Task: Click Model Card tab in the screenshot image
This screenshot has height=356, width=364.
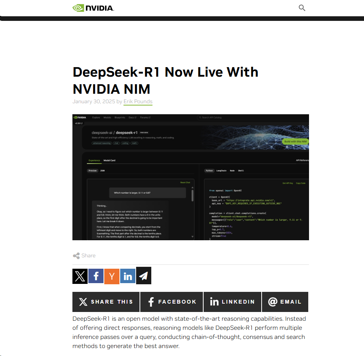Action: click(x=109, y=161)
